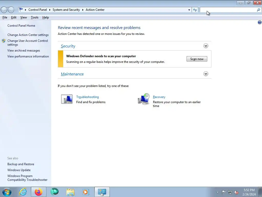Open Windows Update under See also

click(x=19, y=170)
